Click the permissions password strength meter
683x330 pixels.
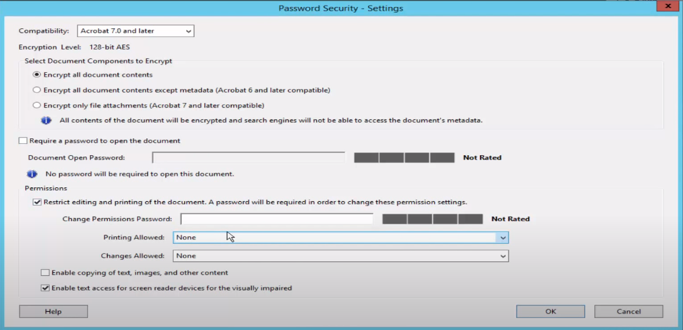[432, 219]
